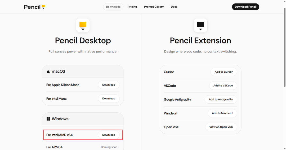
Task: Click View on Open VSX button
Action: coord(221,127)
